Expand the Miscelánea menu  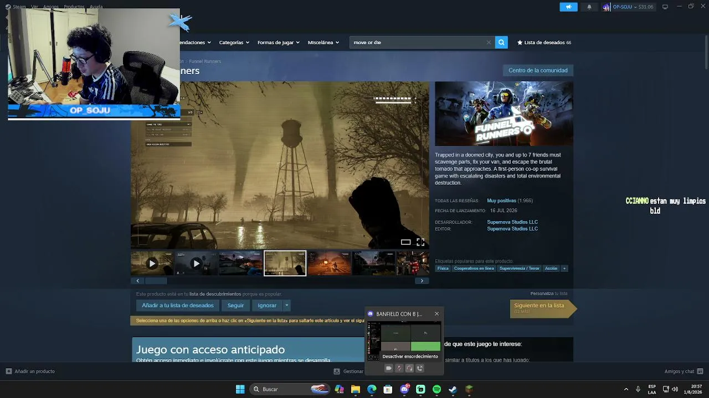[323, 42]
